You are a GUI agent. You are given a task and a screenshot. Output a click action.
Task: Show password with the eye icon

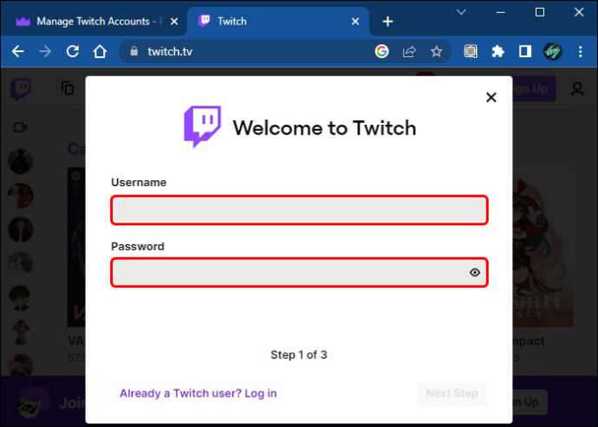(x=474, y=272)
